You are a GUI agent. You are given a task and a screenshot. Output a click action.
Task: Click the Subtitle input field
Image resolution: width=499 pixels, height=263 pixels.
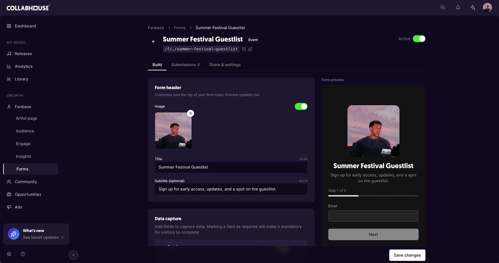(231, 189)
